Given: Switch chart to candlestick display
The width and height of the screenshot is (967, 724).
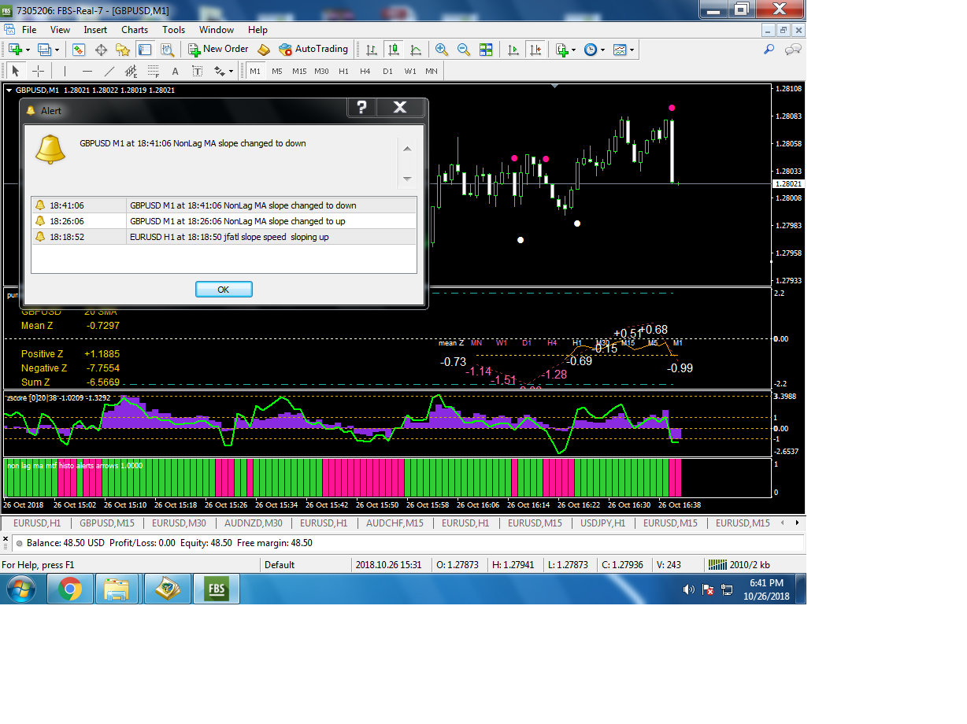Looking at the screenshot, I should tap(393, 50).
